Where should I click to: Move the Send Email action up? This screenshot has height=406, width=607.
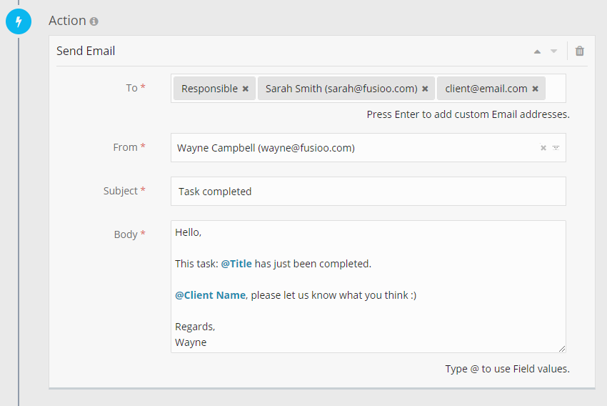tap(537, 51)
